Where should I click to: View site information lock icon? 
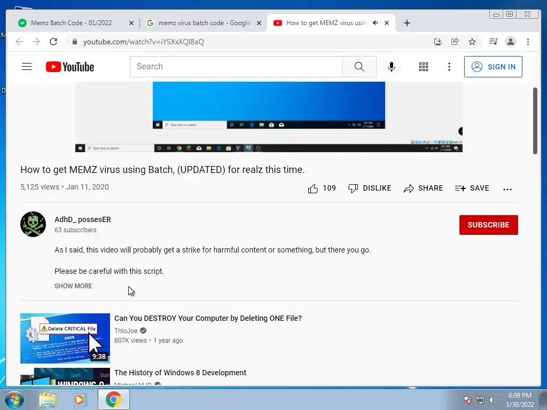pyautogui.click(x=74, y=42)
